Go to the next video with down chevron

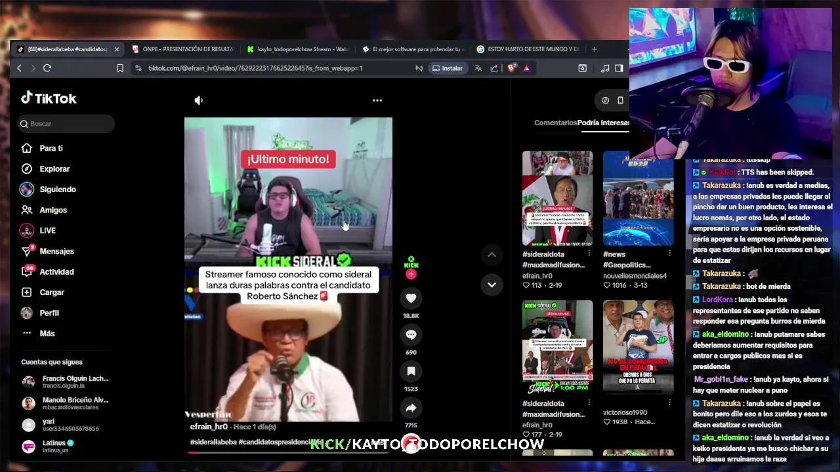coord(492,285)
